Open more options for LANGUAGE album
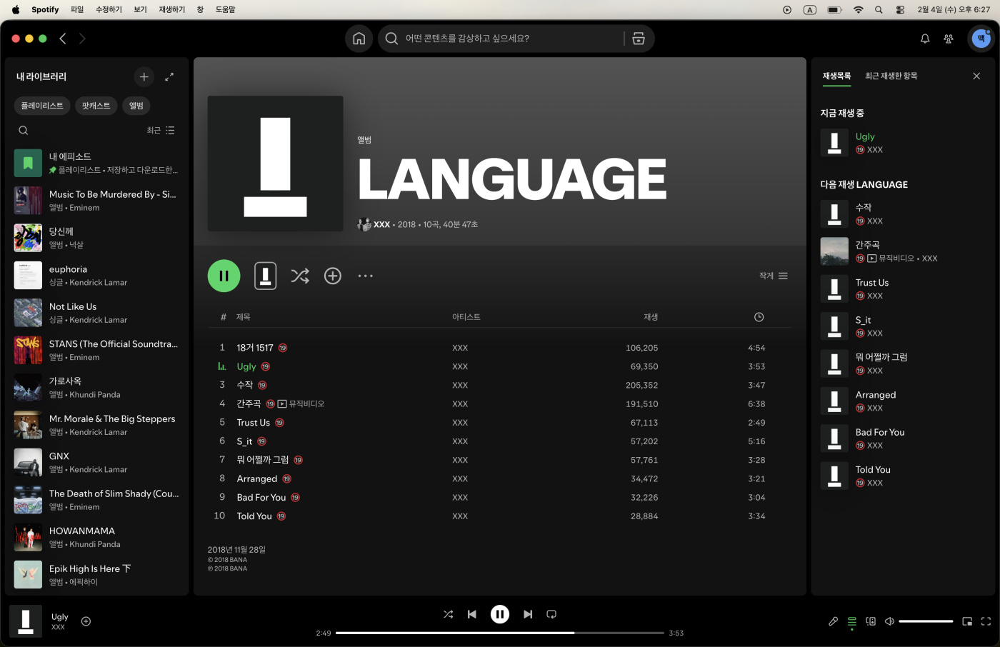Image resolution: width=1000 pixels, height=647 pixels. 365,276
